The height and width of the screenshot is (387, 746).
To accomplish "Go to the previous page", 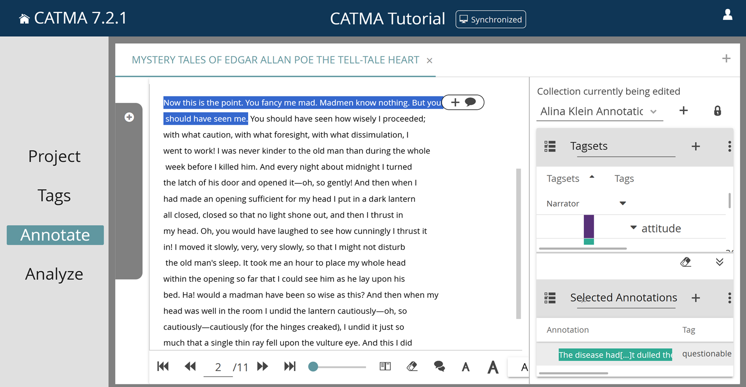I will point(190,366).
